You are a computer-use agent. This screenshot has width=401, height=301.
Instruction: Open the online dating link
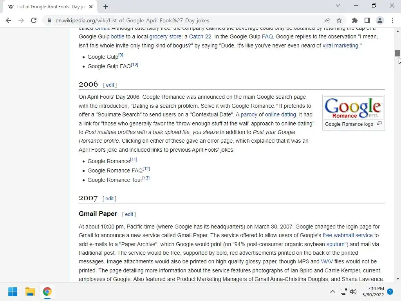point(280,115)
